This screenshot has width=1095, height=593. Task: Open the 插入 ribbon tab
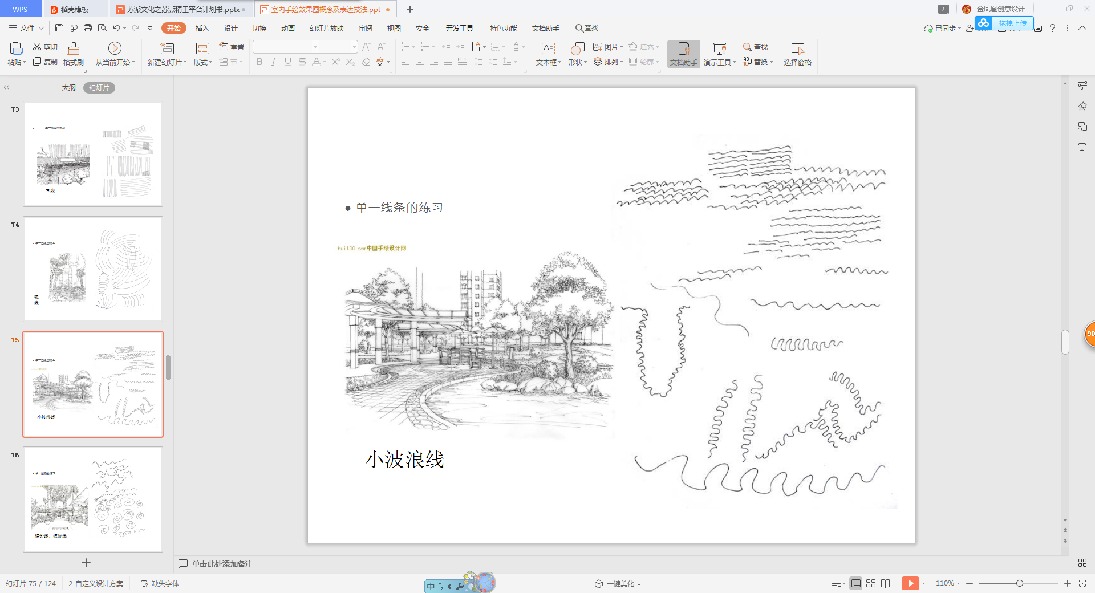pyautogui.click(x=202, y=28)
